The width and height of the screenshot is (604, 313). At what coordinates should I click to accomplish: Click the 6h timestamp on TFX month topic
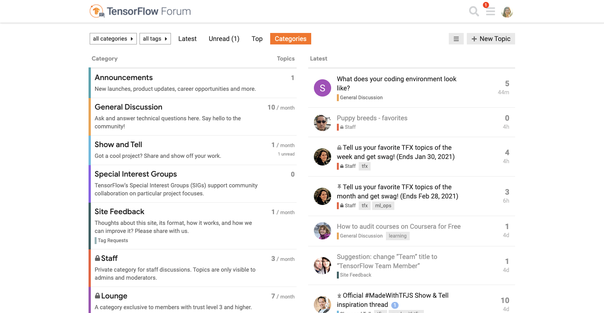click(506, 201)
